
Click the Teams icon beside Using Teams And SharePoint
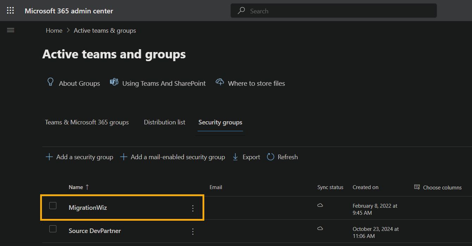114,82
